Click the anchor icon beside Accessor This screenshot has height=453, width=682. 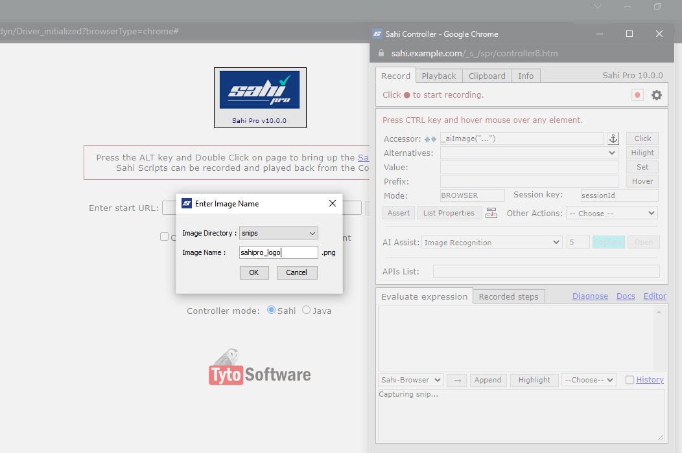tap(613, 138)
